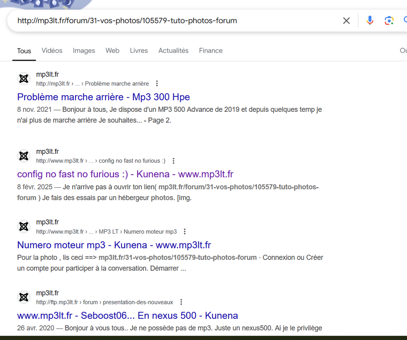Switch to the Vidéos tab
The width and height of the screenshot is (407, 340).
coord(52,51)
